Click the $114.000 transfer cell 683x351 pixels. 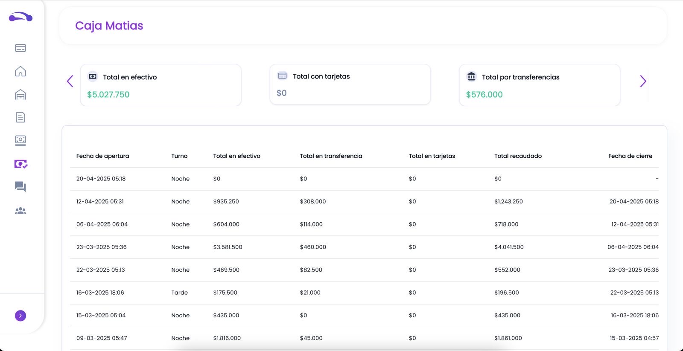[311, 224]
